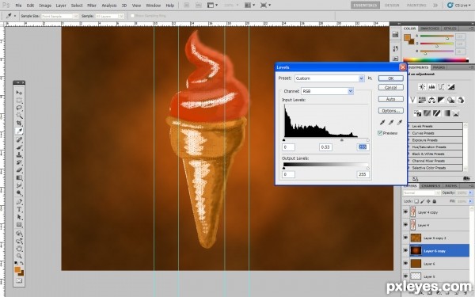Screen dimensions: 475x297
Task: Switch to the Paths tab
Action: 451,186
